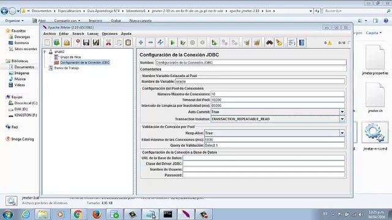Open the Search menu
This screenshot has width=392, height=220.
tap(78, 34)
